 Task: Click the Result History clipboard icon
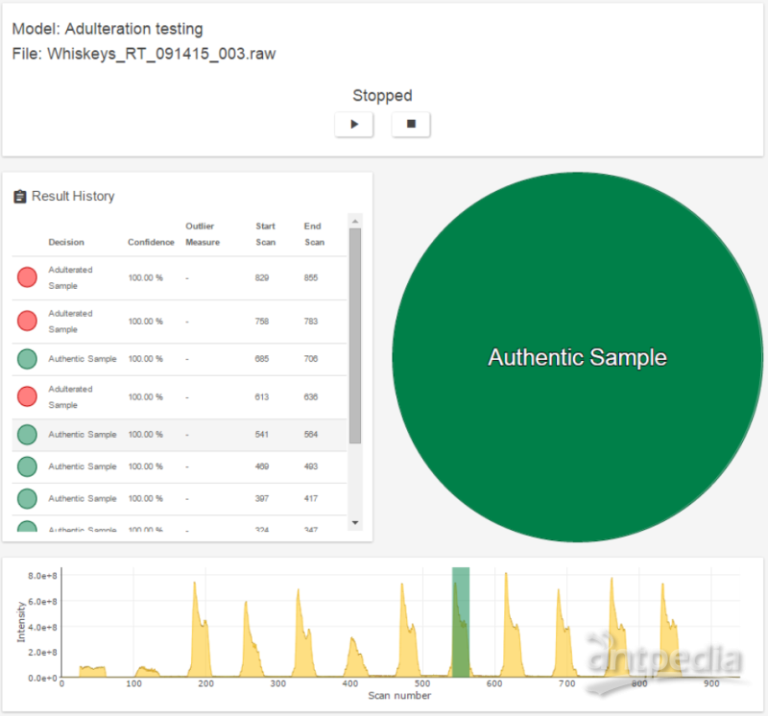click(19, 197)
